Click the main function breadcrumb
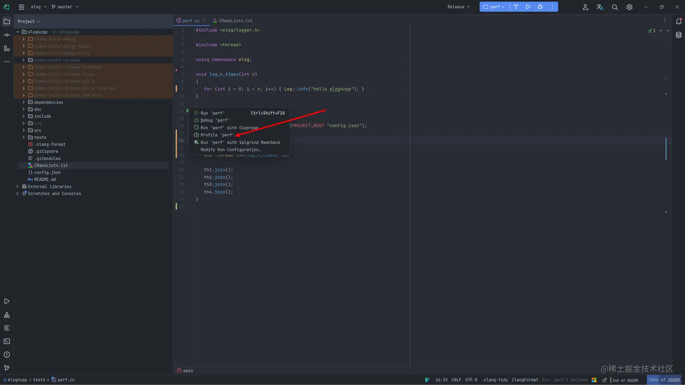685x385 pixels. click(185, 371)
